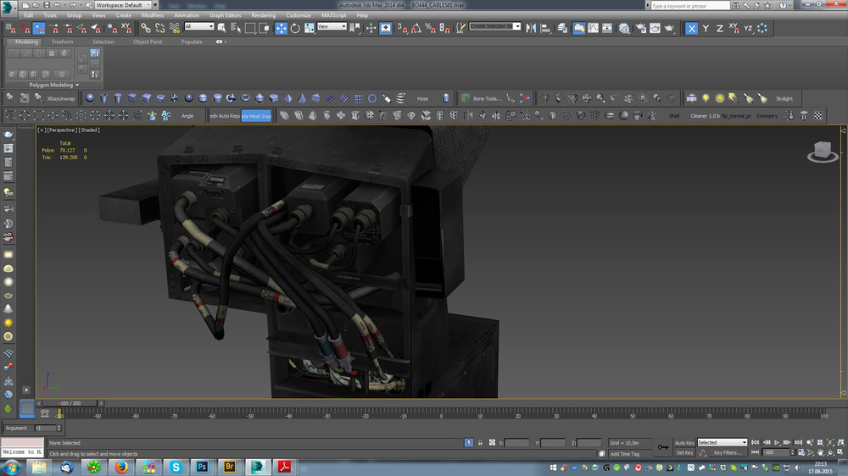Viewport: 848px width, 476px height.
Task: Click the Key Filters button
Action: coord(727,452)
